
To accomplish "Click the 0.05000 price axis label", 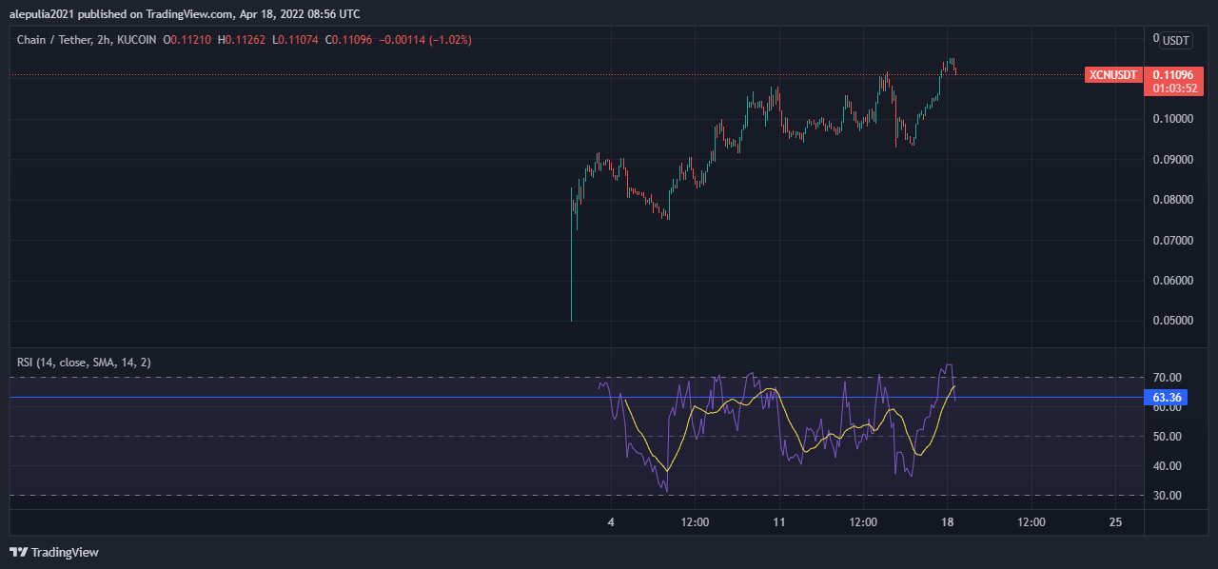I will 1172,321.
